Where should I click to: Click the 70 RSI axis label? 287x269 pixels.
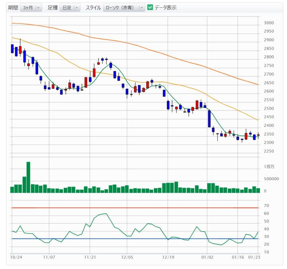pos(266,206)
